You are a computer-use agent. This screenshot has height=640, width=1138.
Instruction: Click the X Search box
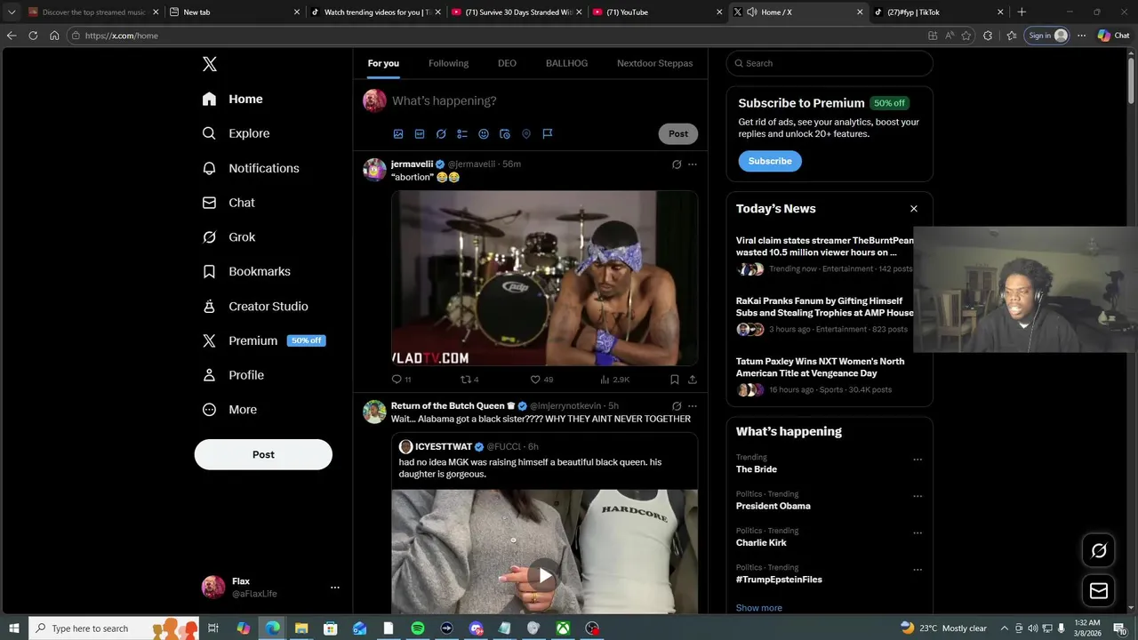829,63
